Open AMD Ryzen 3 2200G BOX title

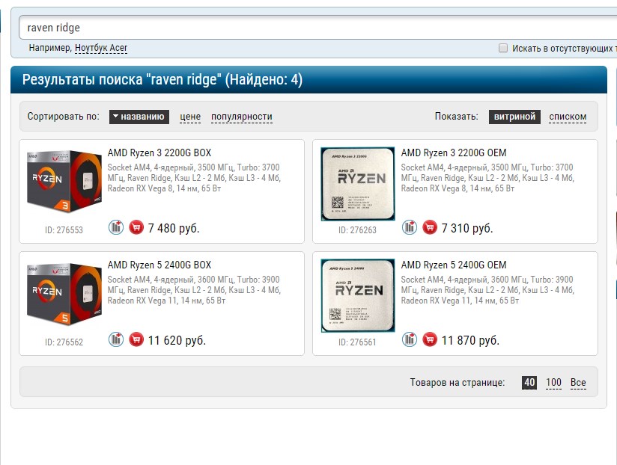(159, 153)
